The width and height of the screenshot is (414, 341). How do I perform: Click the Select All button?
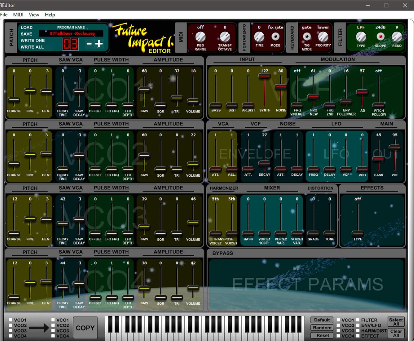pyautogui.click(x=396, y=322)
